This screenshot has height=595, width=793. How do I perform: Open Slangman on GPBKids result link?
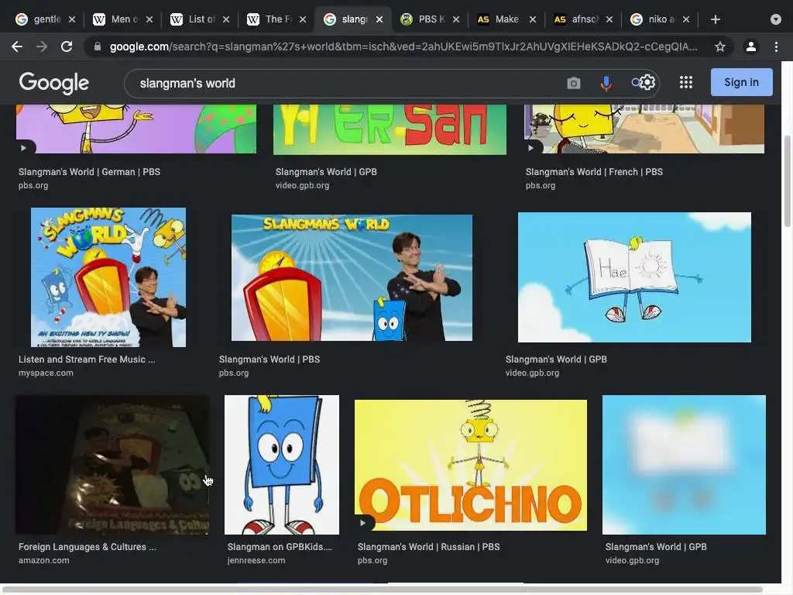(280, 547)
